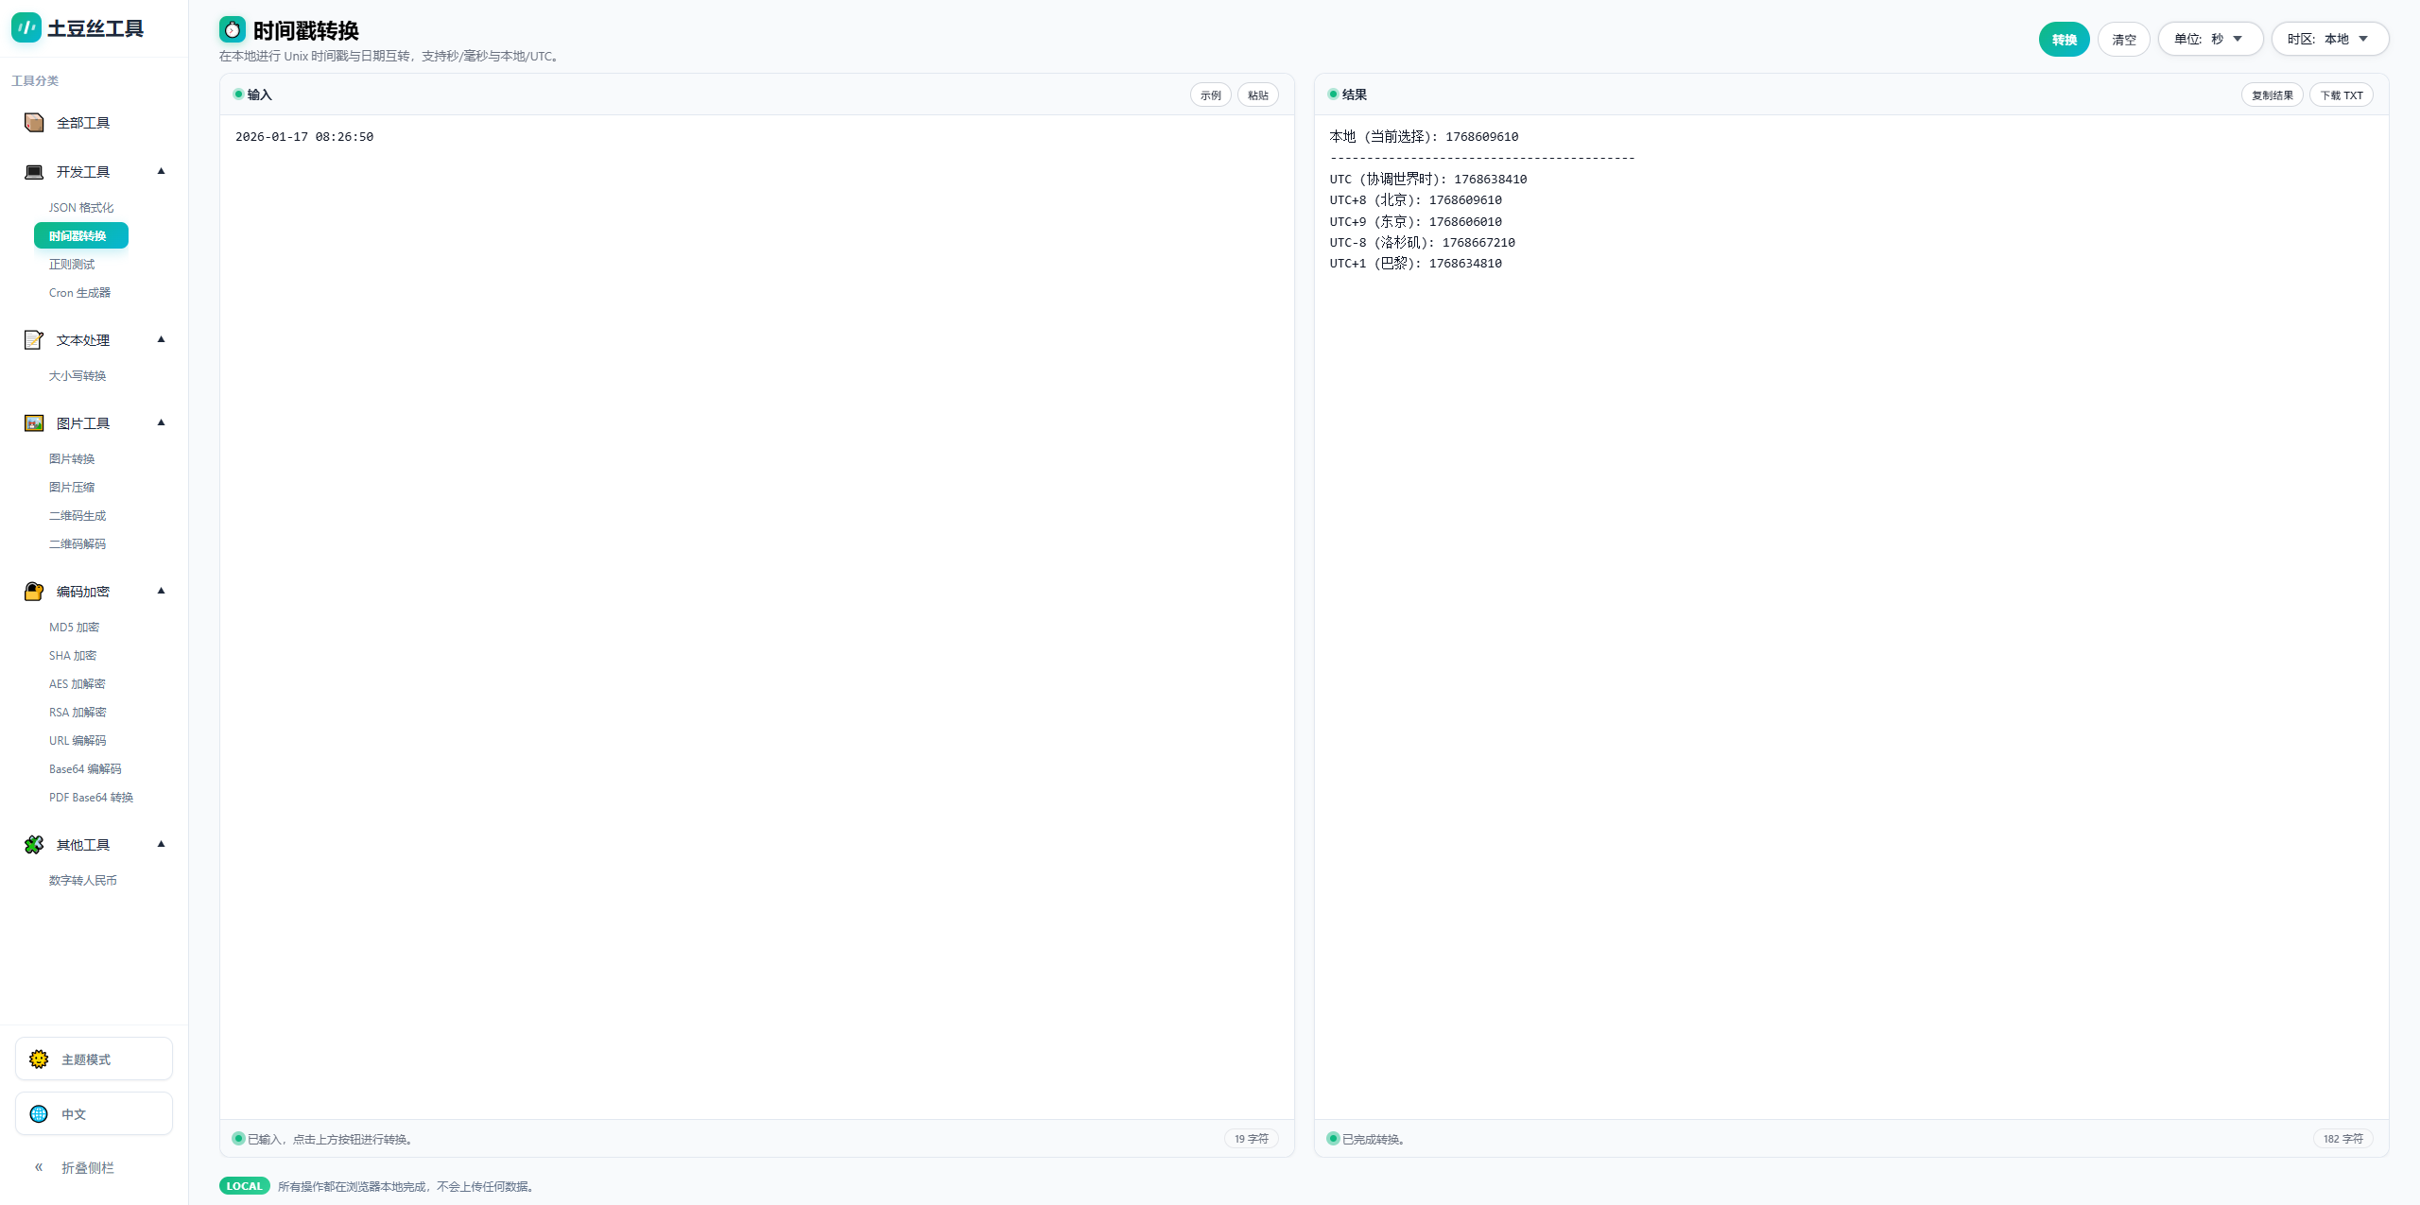
Task: Click the 图片工具 picture icon
Action: pos(34,423)
